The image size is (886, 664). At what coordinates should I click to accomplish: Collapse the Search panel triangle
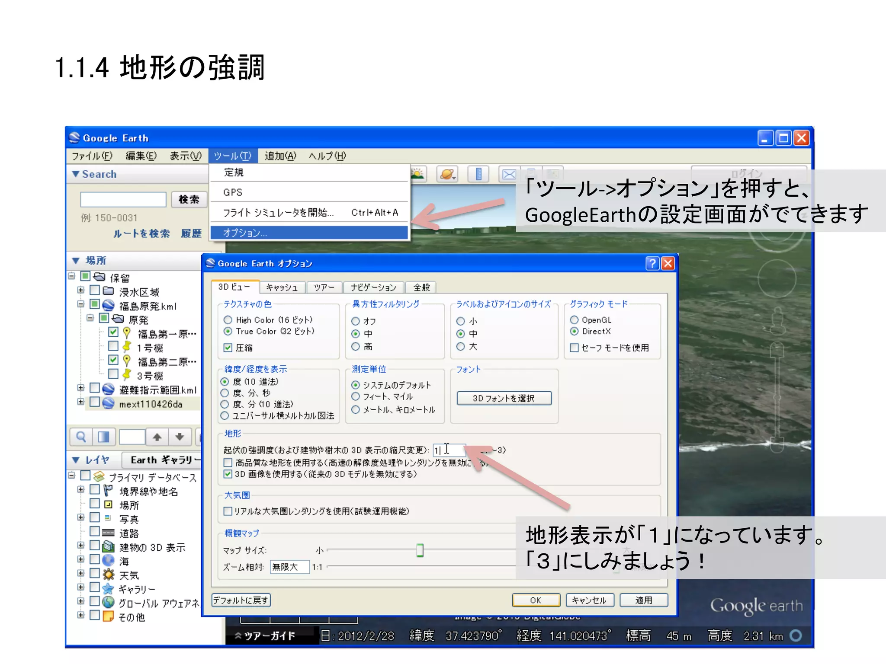76,174
